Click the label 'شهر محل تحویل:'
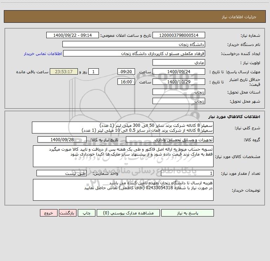 click(245, 101)
